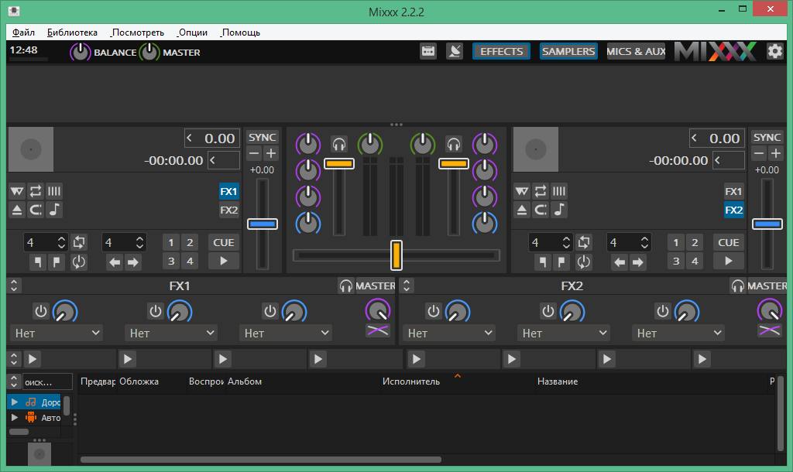Enable keylock note icon on left deck
This screenshot has width=793, height=472.
point(54,210)
